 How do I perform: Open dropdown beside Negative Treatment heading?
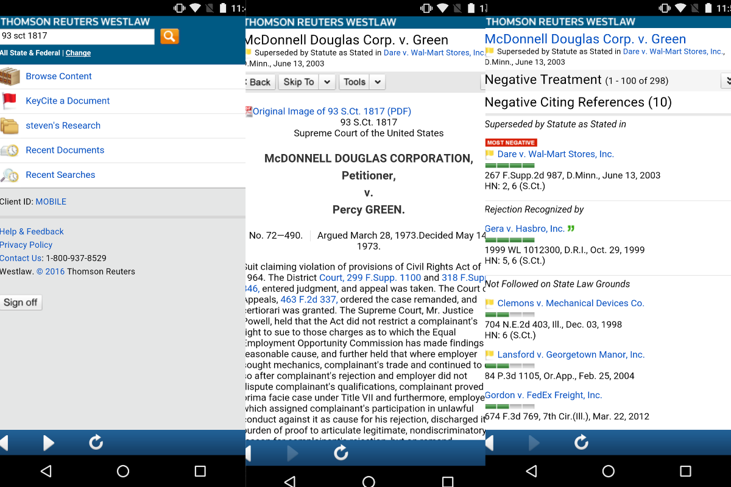pos(726,80)
